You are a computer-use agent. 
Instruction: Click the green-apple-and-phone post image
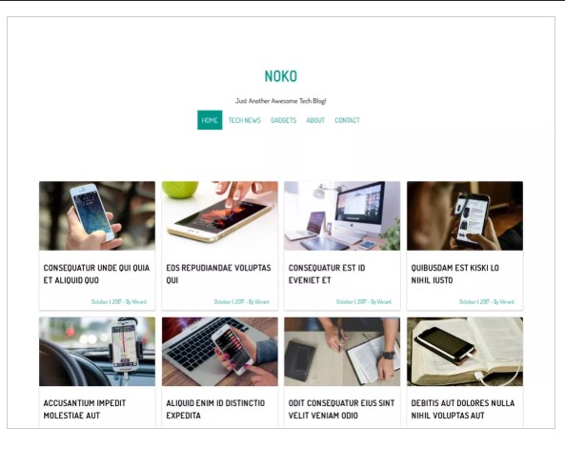[220, 215]
